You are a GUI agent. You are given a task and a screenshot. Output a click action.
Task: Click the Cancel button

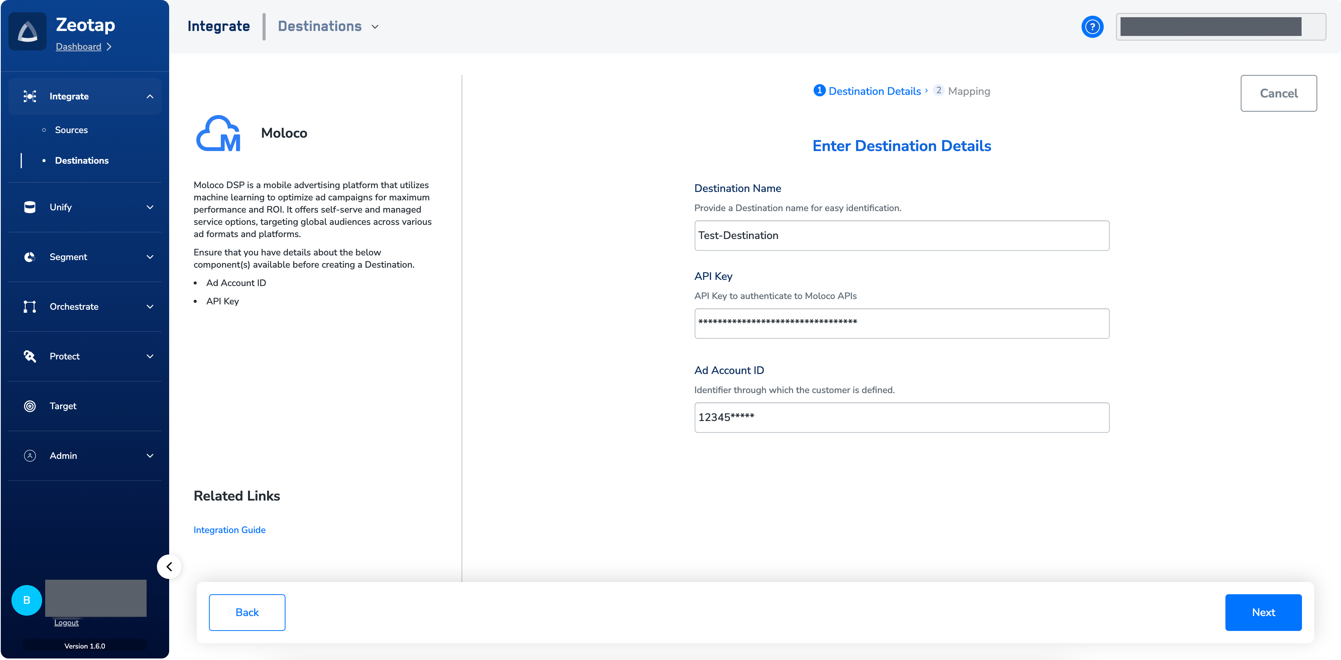click(x=1279, y=93)
